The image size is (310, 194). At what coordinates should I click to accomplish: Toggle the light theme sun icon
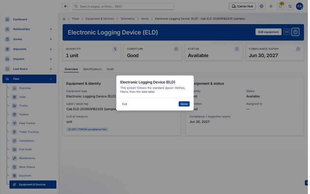click(271, 6)
